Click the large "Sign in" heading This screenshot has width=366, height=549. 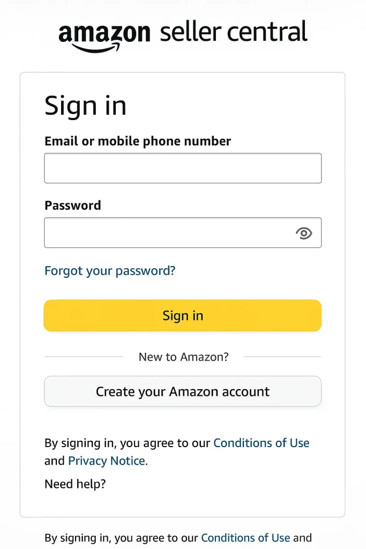pyautogui.click(x=86, y=105)
